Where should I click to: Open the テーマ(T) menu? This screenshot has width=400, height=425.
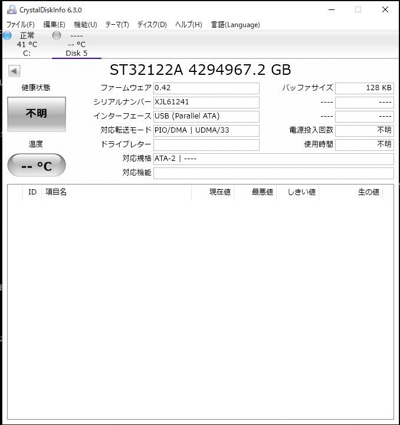pos(117,25)
